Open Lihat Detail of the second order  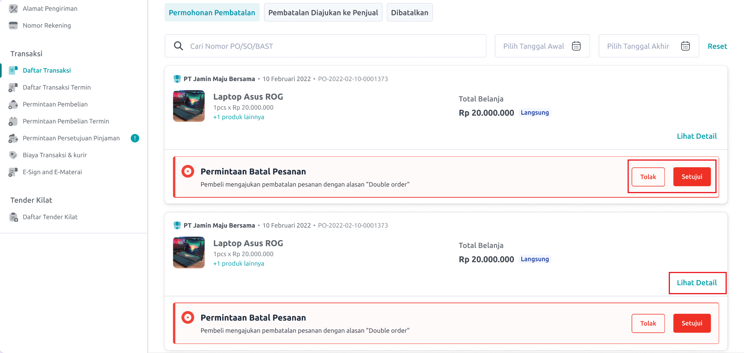697,283
